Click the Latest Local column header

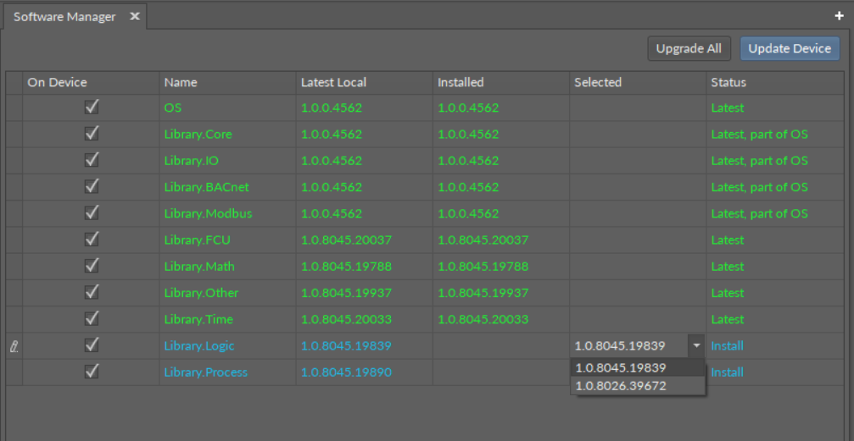[333, 82]
